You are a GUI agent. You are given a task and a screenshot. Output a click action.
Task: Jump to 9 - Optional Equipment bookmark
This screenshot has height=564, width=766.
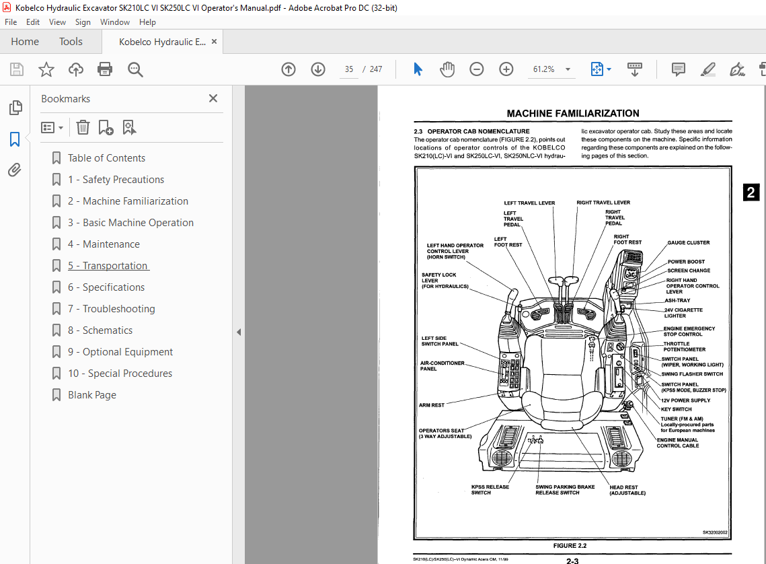tap(120, 351)
